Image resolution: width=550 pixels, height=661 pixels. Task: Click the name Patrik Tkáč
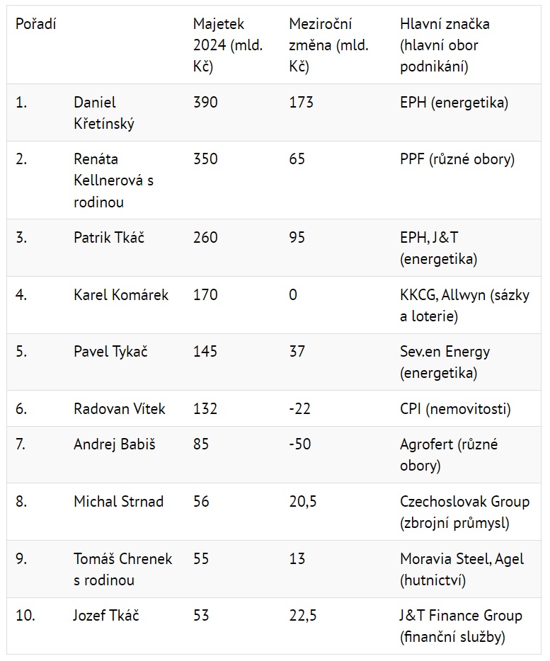click(109, 237)
